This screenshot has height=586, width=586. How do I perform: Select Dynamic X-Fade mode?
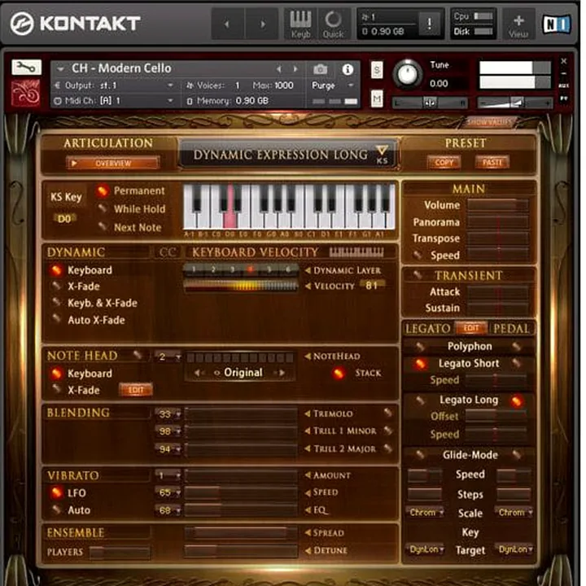[56, 286]
